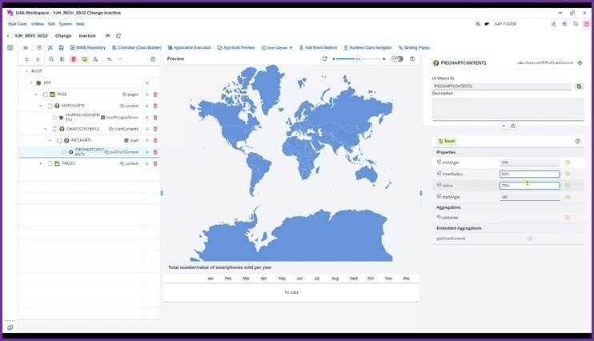Click the radius value field

click(x=529, y=186)
